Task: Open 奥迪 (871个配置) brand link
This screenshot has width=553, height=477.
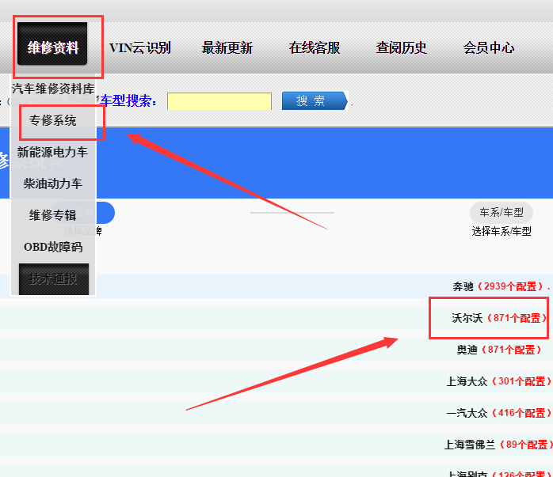Action: (499, 350)
